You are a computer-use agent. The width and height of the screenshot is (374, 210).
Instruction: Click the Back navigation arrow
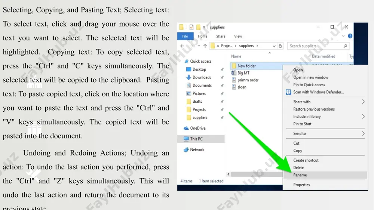point(182,46)
